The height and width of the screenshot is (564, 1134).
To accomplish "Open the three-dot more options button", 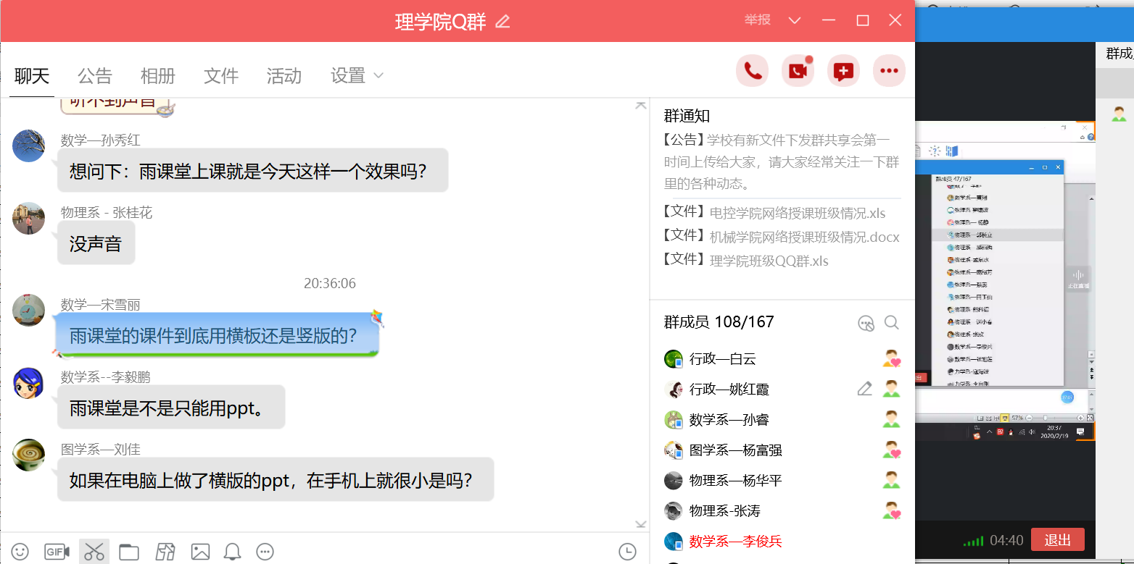I will tap(889, 71).
